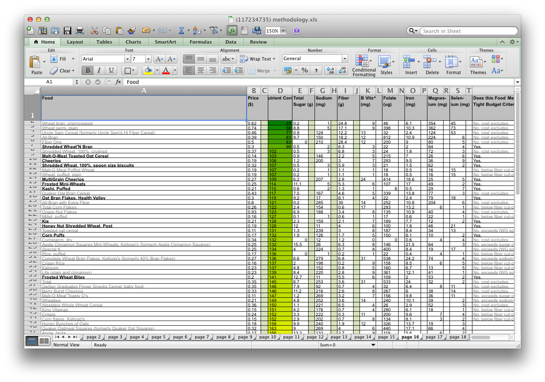545x382 pixels.
Task: Switch to sheet tab page 10
Action: tap(267, 337)
